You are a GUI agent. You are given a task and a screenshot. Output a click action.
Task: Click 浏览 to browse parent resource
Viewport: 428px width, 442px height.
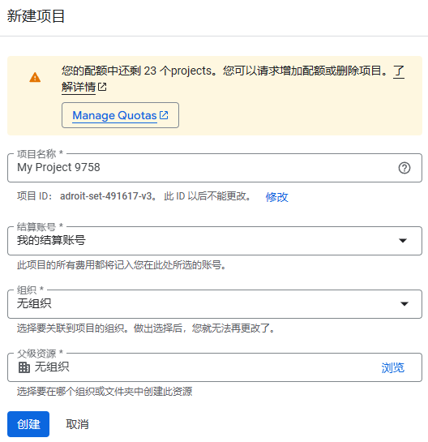click(x=393, y=367)
